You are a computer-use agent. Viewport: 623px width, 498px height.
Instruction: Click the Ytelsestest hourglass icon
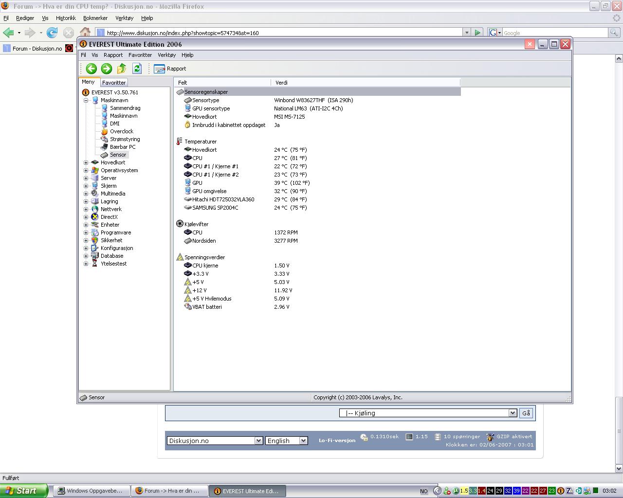pyautogui.click(x=95, y=264)
